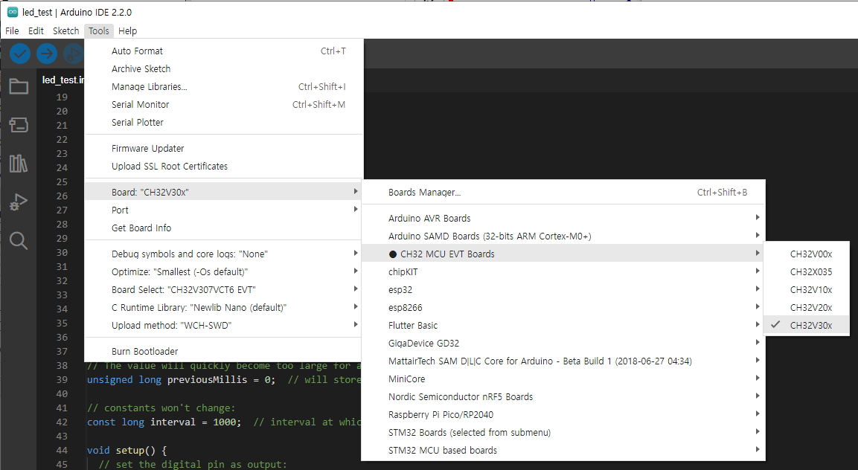
Task: Open the Search magnifier sidebar icon
Action: [x=19, y=241]
